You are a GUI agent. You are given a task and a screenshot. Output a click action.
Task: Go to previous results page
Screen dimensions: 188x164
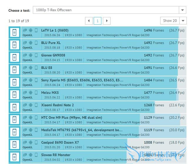click(89, 21)
